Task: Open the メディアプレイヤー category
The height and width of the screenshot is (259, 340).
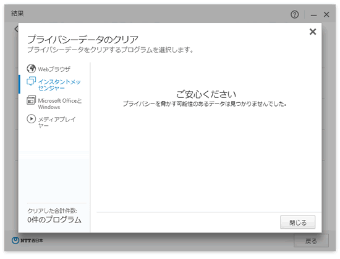Action: click(x=57, y=122)
